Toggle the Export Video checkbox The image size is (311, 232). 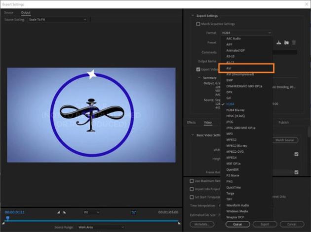click(198, 69)
